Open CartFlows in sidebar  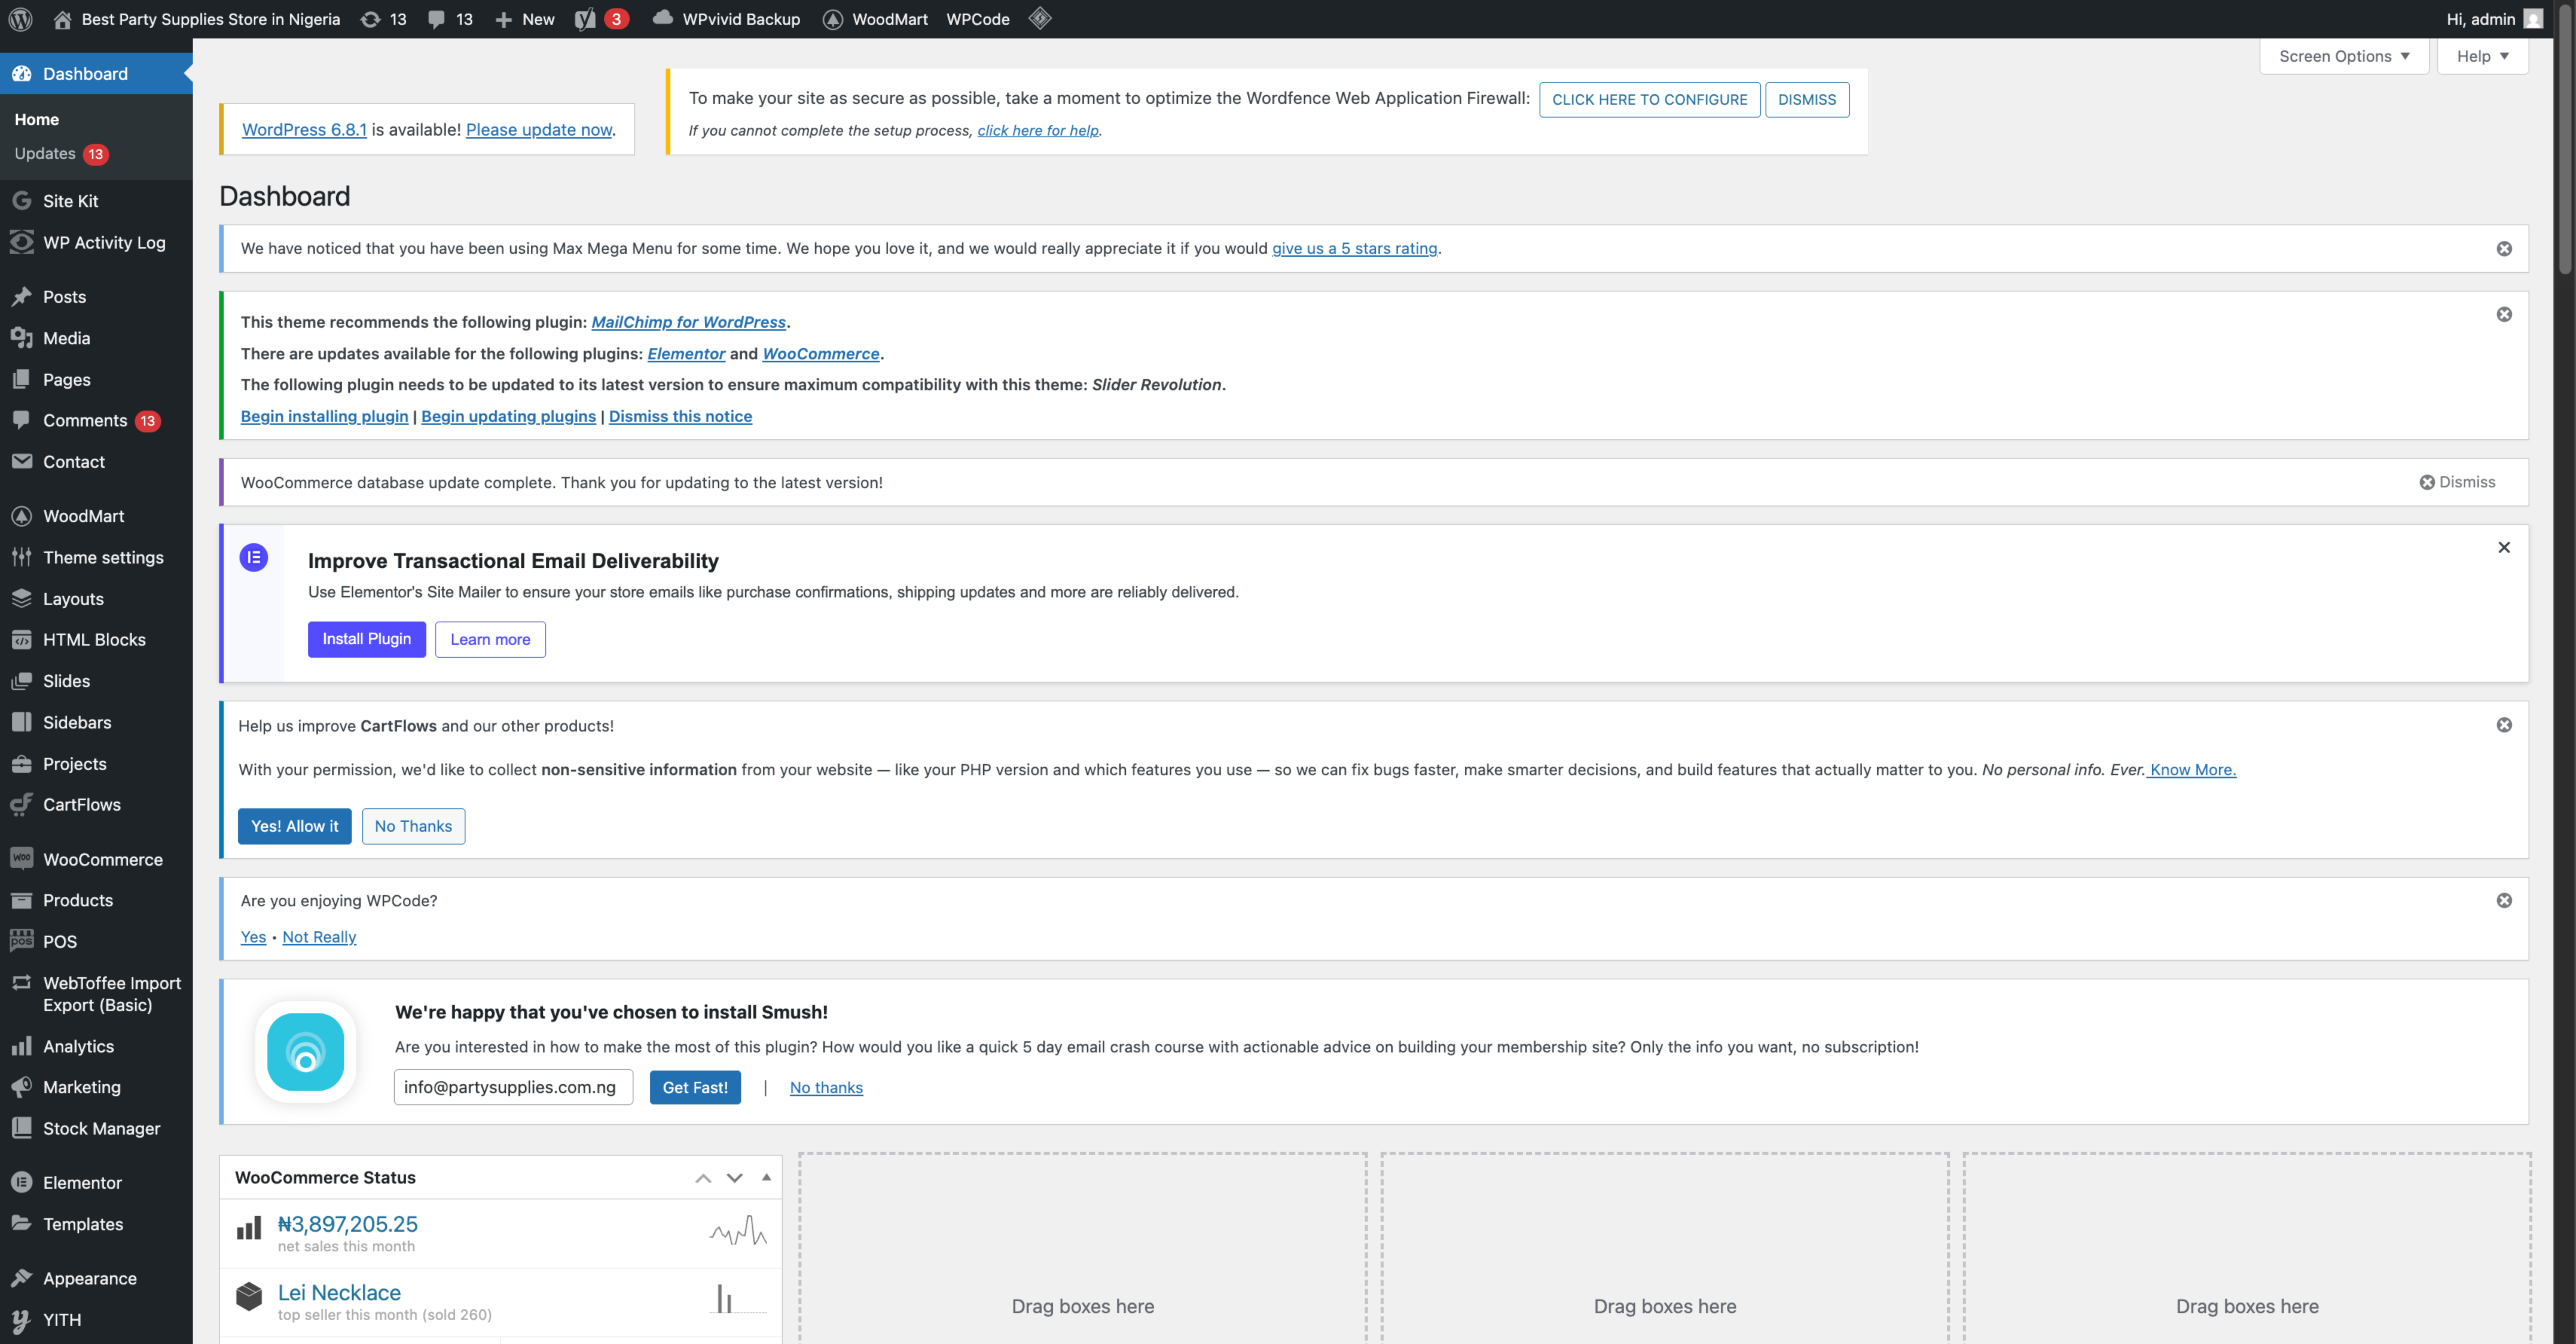point(96,805)
